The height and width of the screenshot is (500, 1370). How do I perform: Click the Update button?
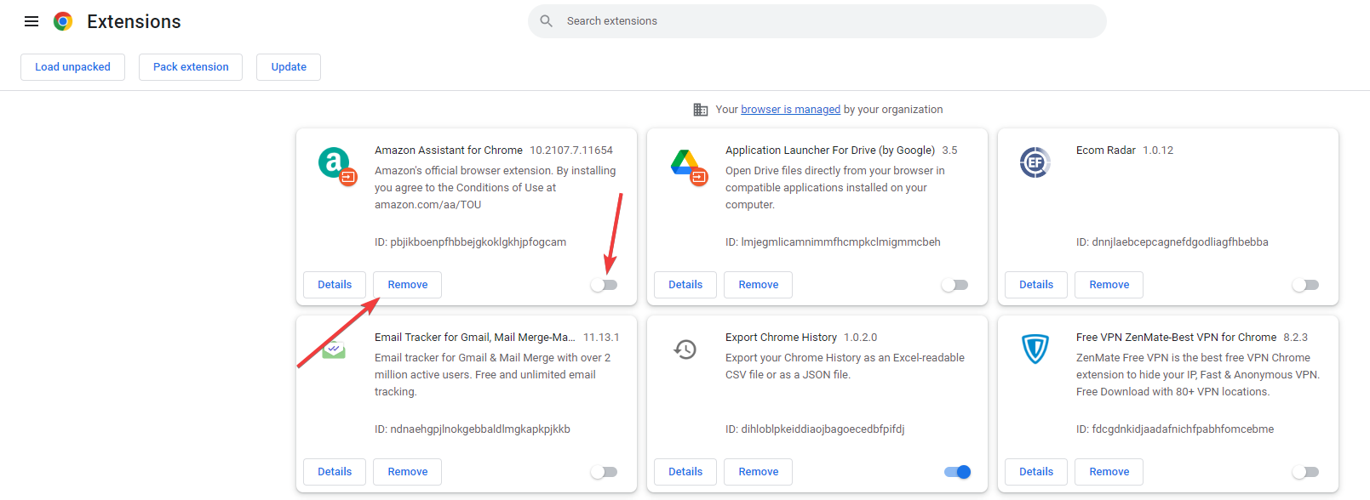coord(289,67)
